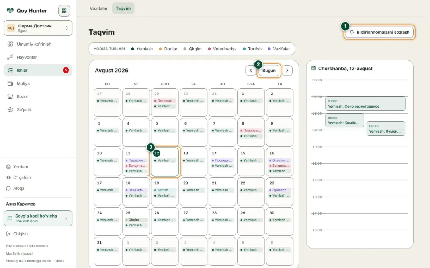430x268 pixels.
Task: Go to previous month with left chevron
Action: 251,71
